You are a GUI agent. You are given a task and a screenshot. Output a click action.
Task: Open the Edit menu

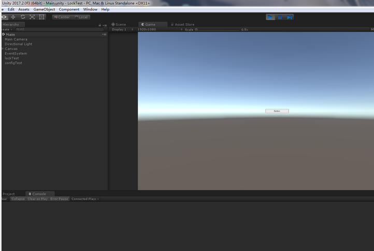click(11, 9)
